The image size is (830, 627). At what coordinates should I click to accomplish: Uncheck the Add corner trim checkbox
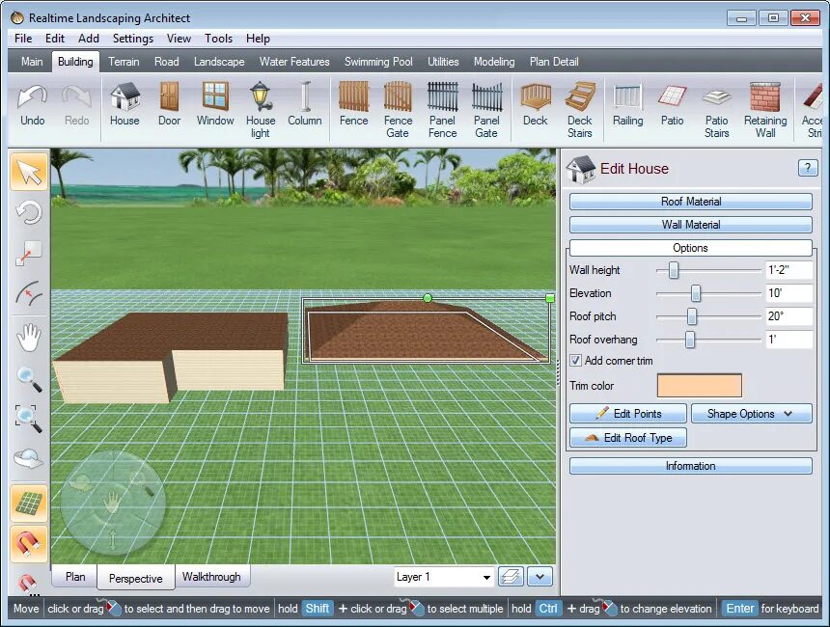pyautogui.click(x=575, y=361)
